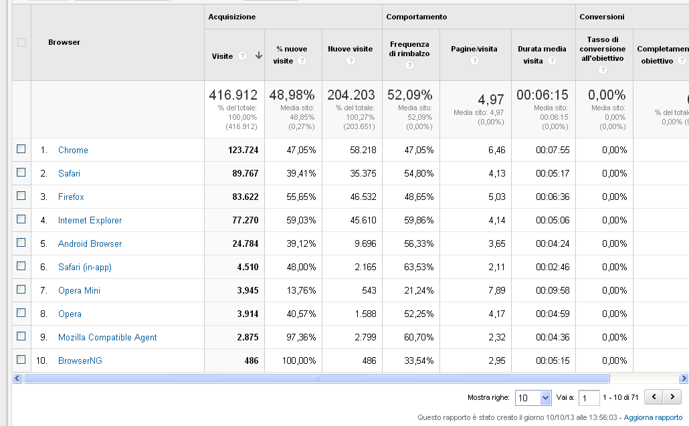Select Internet Explorer visits value 77.270
This screenshot has width=689, height=426.
(x=245, y=220)
